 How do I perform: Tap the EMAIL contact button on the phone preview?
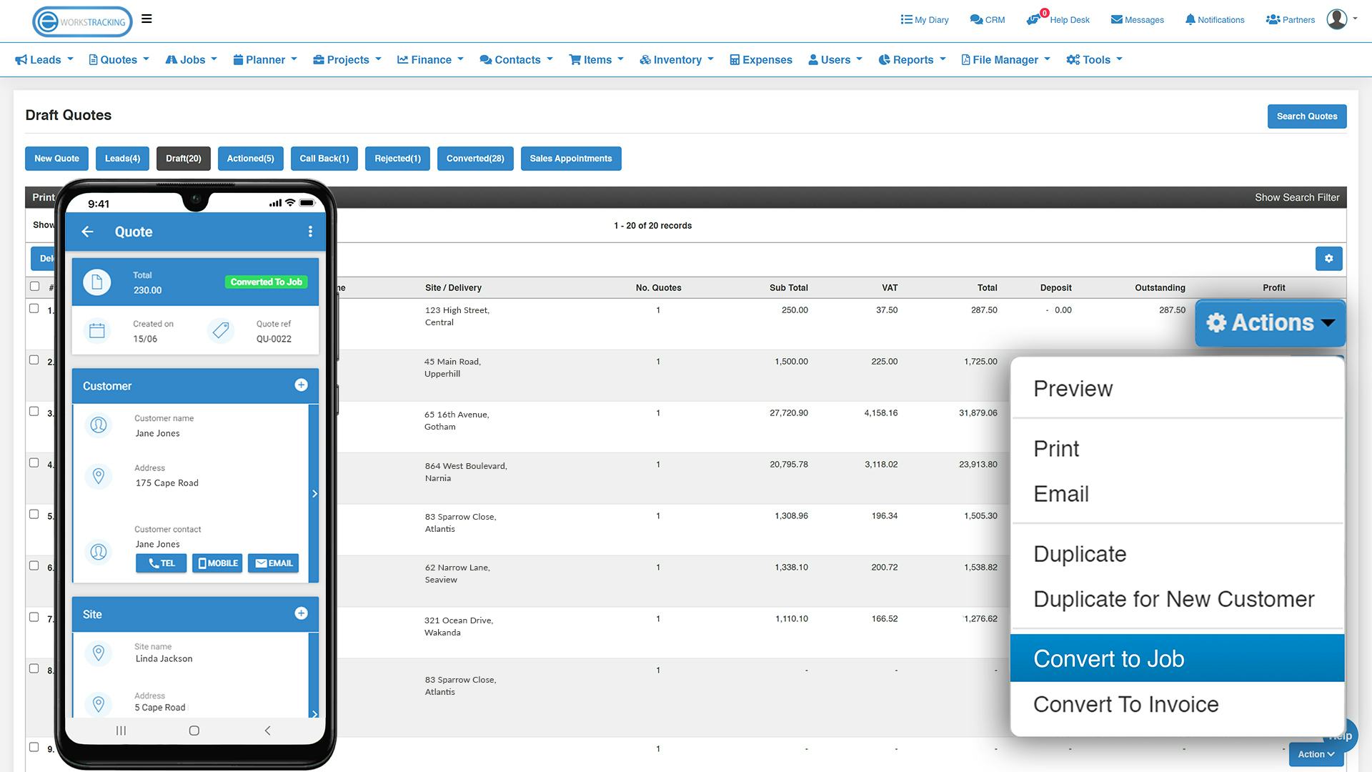272,563
